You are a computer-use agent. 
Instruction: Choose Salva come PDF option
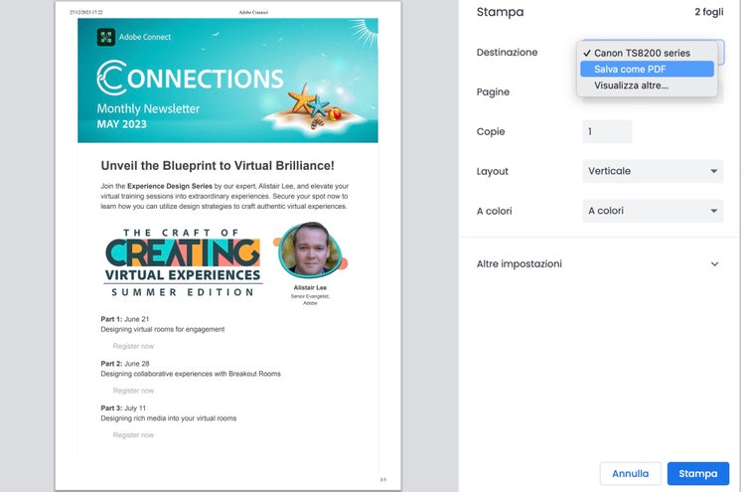[647, 69]
